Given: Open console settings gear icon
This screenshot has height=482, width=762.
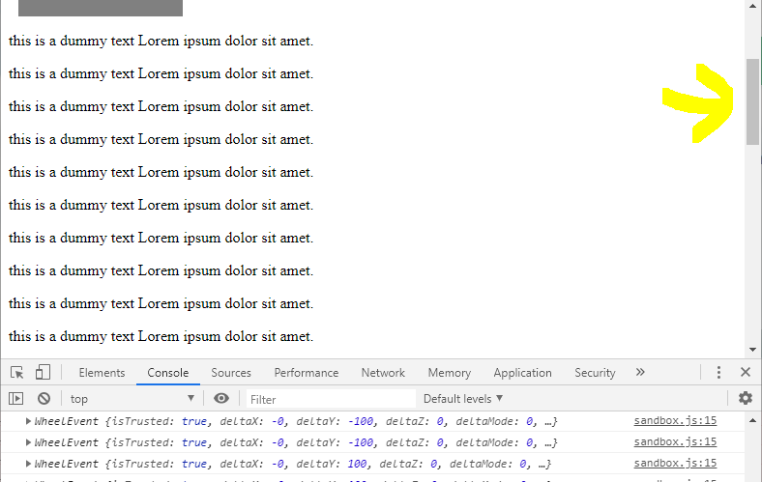Looking at the screenshot, I should pos(745,398).
